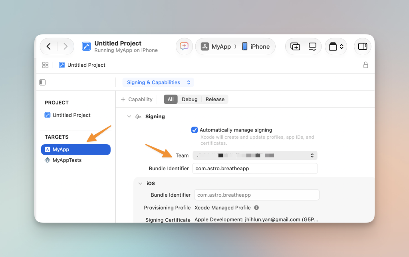Click the lock icon in the path bar
This screenshot has height=257, width=409.
click(x=365, y=65)
